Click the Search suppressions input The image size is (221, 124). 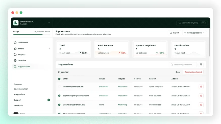click(183, 65)
